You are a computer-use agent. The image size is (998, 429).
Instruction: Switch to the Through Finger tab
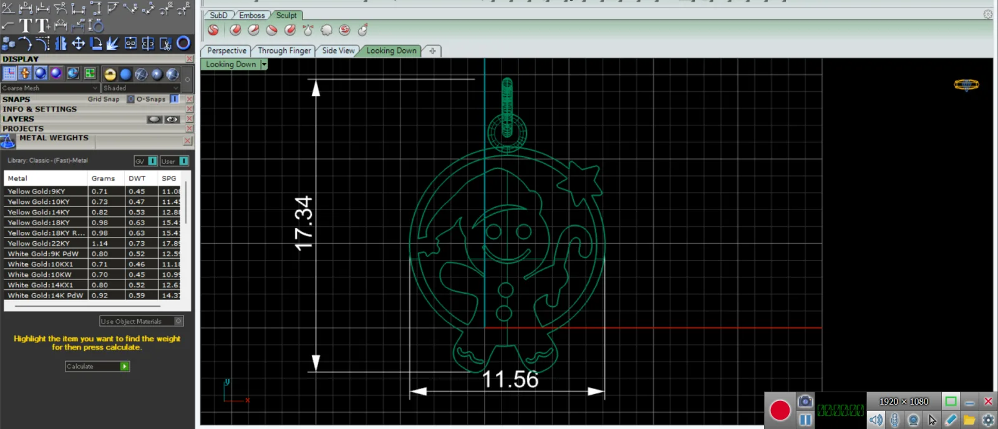tap(284, 51)
